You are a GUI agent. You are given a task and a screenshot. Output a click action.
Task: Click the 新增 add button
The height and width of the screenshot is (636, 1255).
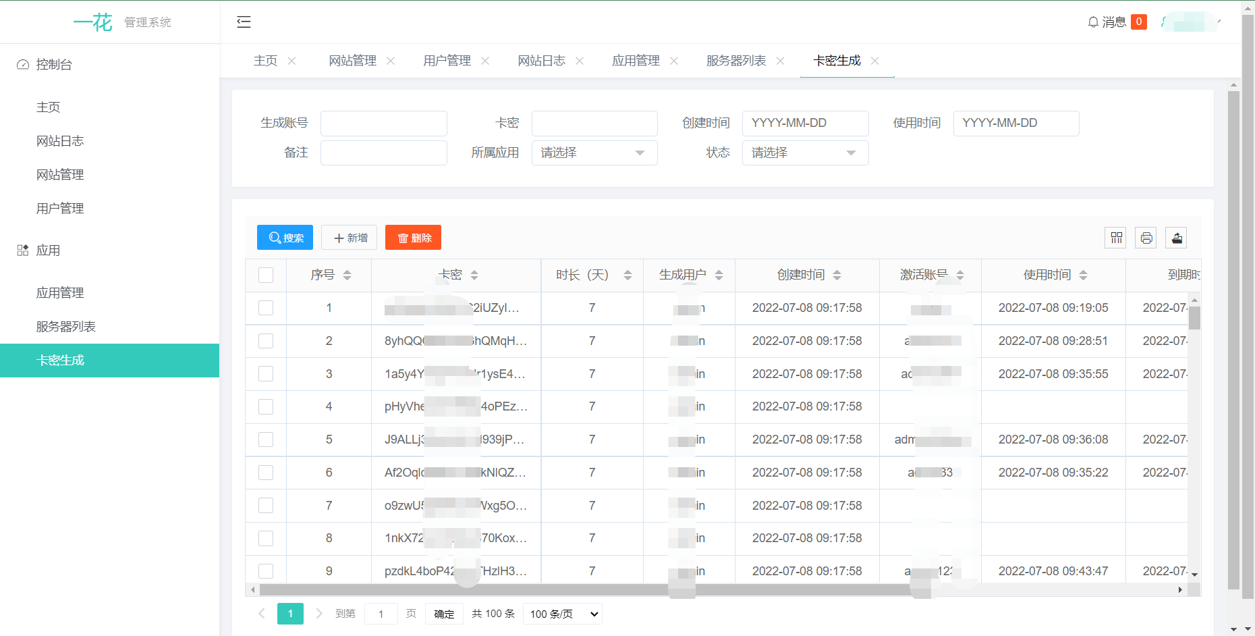click(349, 237)
